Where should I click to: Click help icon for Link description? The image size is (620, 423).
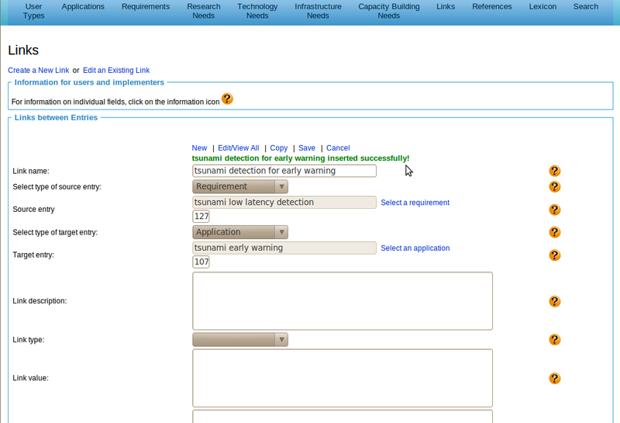click(x=554, y=301)
